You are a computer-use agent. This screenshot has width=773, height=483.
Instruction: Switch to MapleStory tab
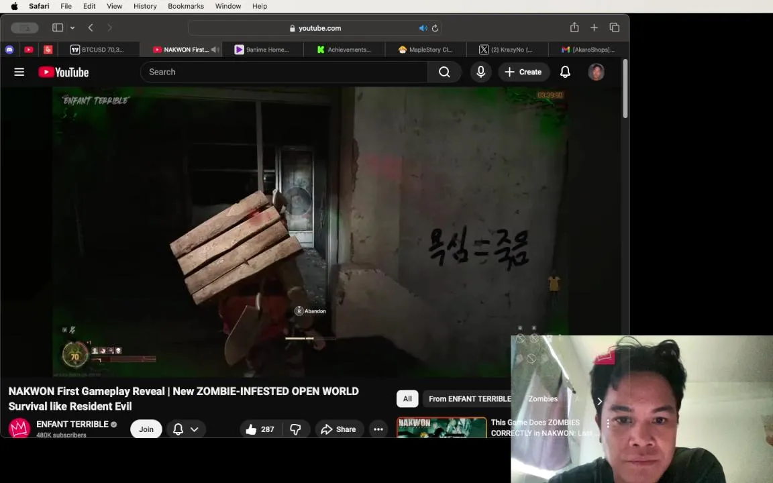425,49
